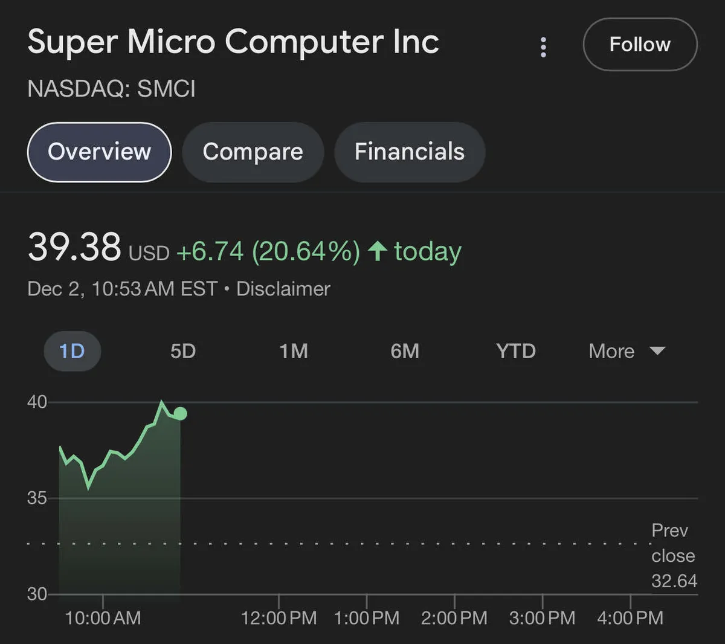
Task: Select the 5D time range
Action: [x=183, y=351]
